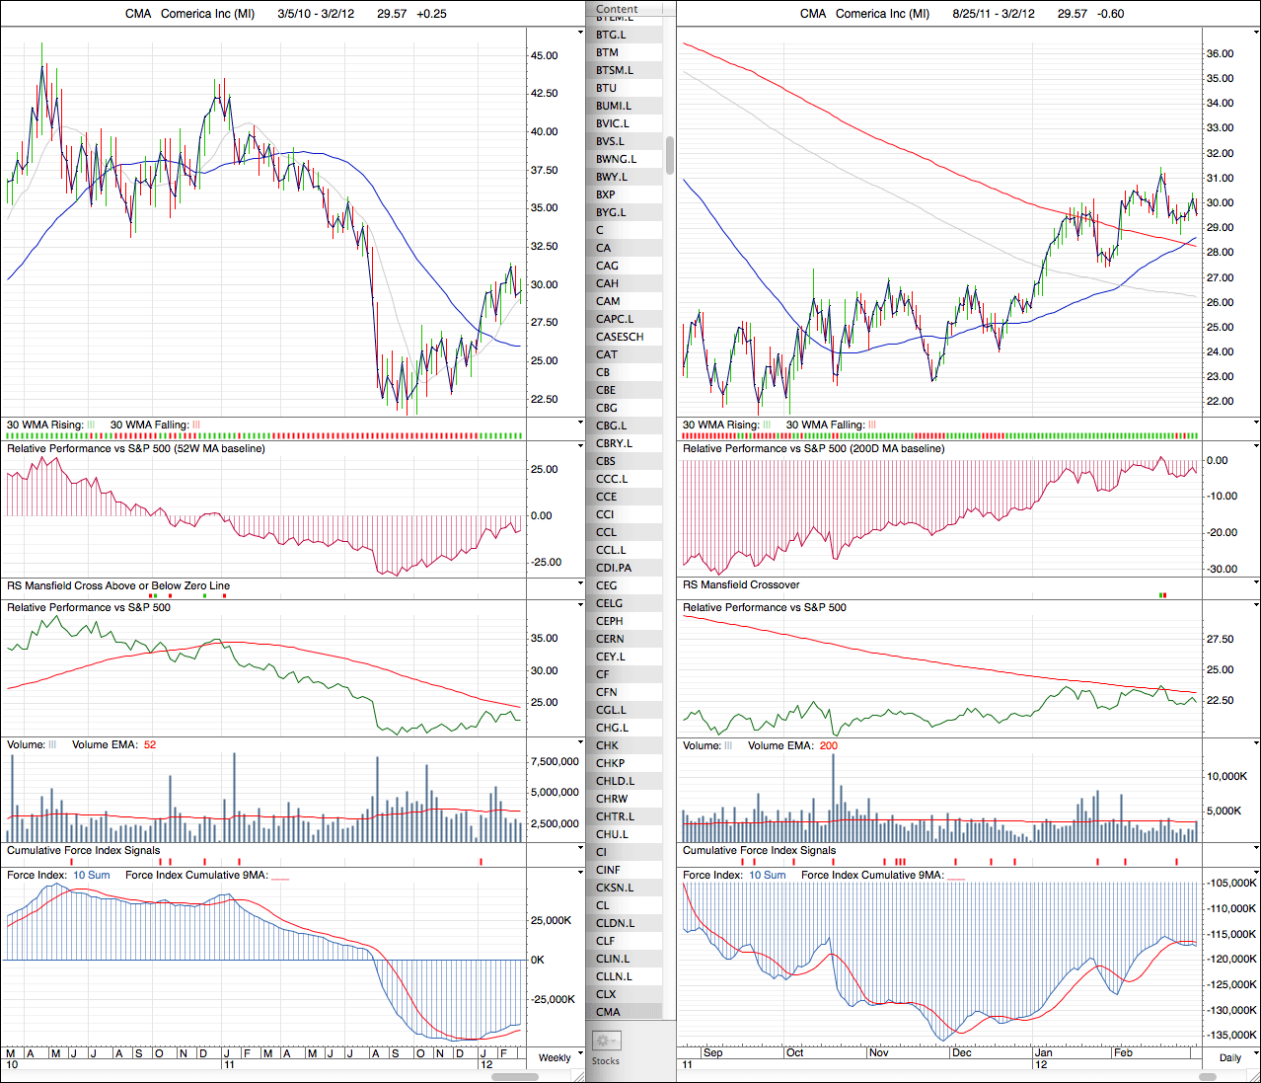Click the ticker list vertical scrollbar thumb
This screenshot has height=1083, width=1261.
pyautogui.click(x=670, y=155)
